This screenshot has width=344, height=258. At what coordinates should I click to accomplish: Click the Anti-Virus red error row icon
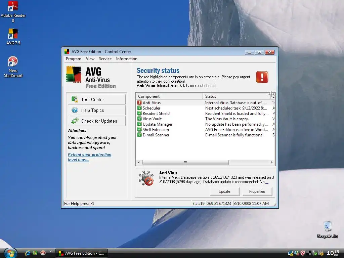click(x=139, y=103)
